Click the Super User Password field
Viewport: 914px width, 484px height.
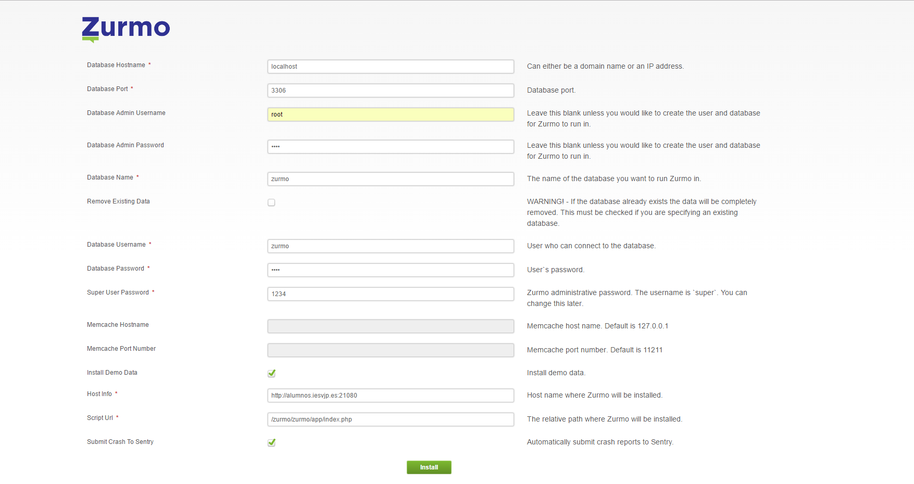point(390,294)
